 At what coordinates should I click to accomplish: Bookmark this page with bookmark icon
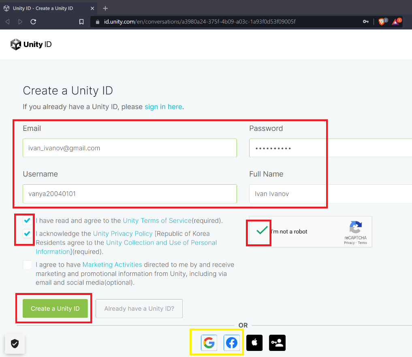(x=81, y=21)
